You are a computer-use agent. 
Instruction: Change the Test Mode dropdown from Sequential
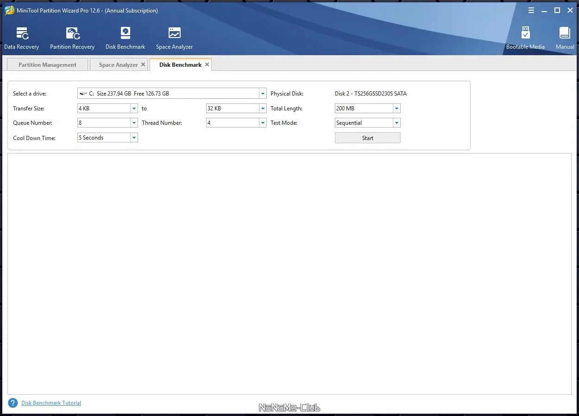click(x=368, y=123)
